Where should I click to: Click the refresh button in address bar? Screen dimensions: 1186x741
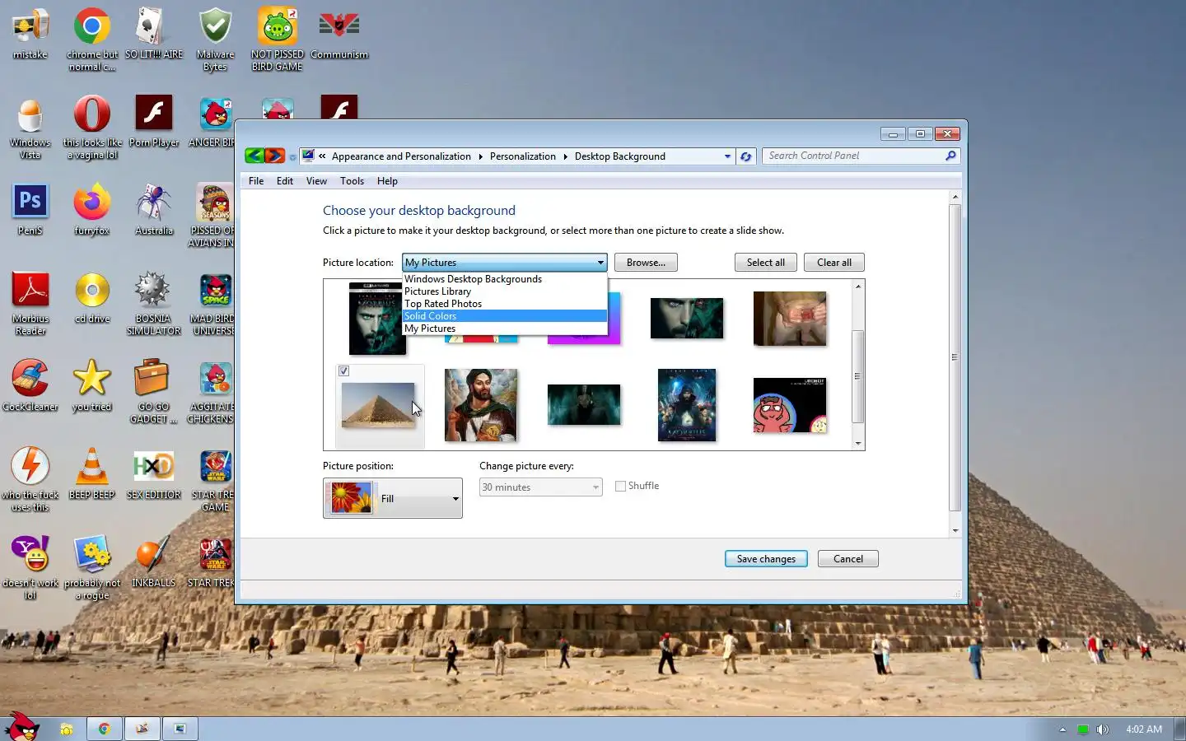tap(746, 156)
